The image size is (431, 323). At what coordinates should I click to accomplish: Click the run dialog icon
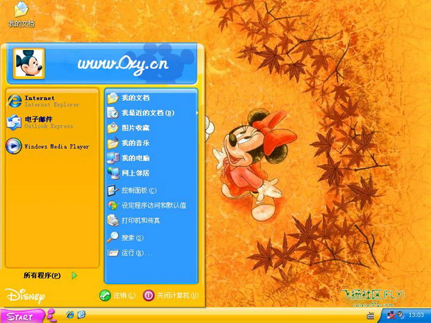112,253
